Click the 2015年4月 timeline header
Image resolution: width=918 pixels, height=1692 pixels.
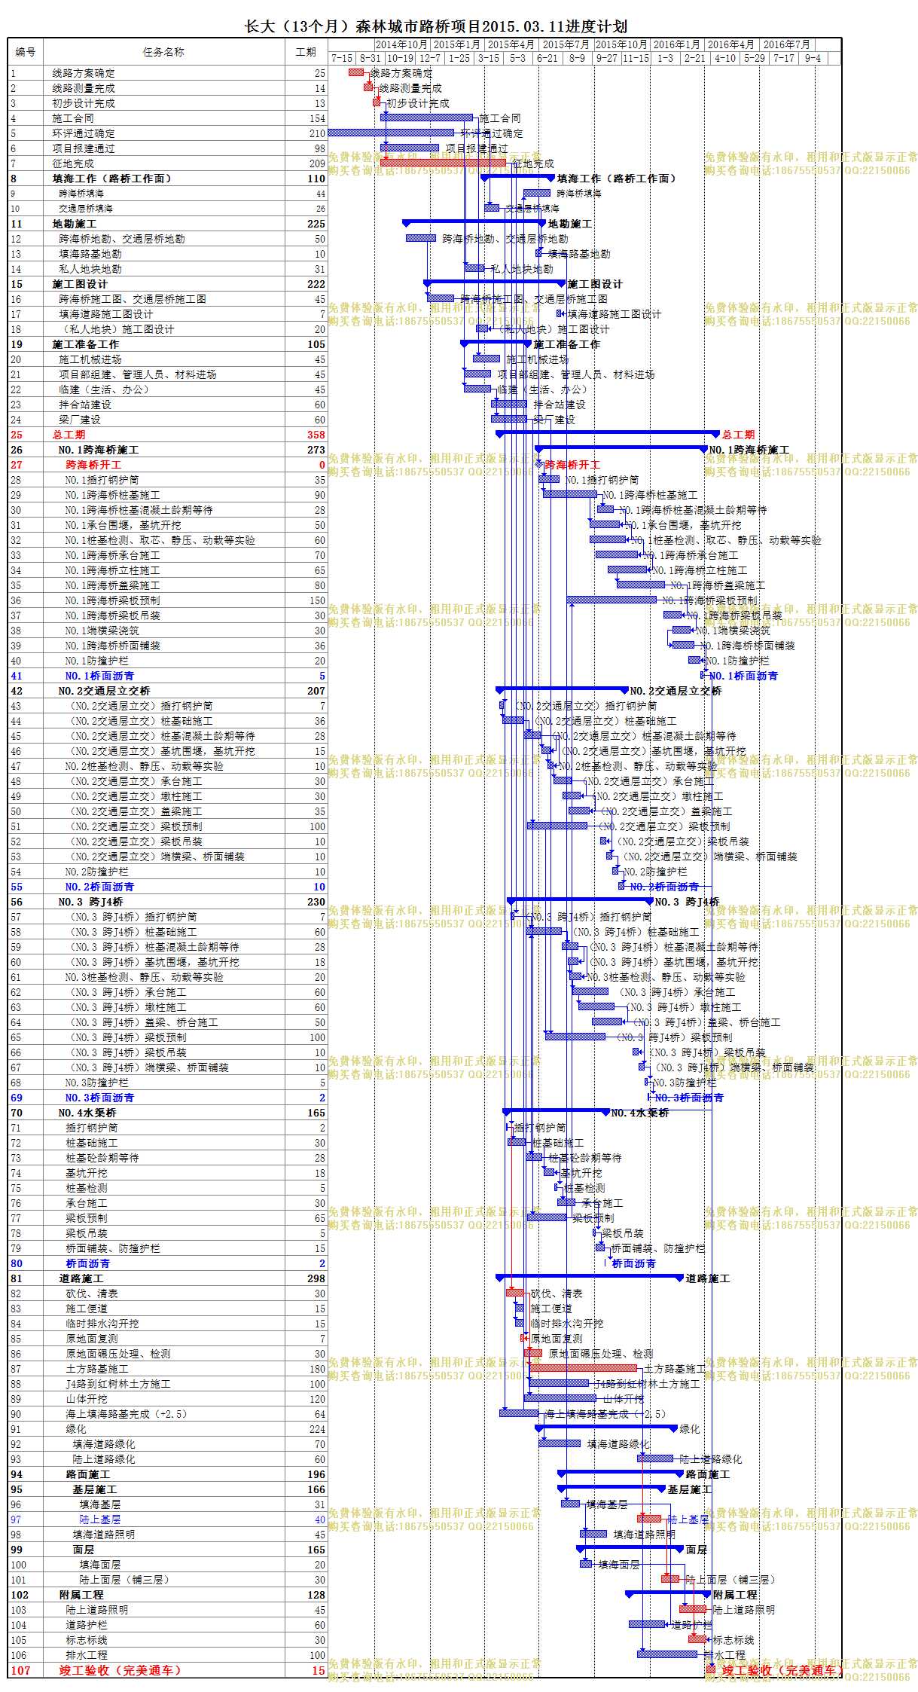coord(511,44)
